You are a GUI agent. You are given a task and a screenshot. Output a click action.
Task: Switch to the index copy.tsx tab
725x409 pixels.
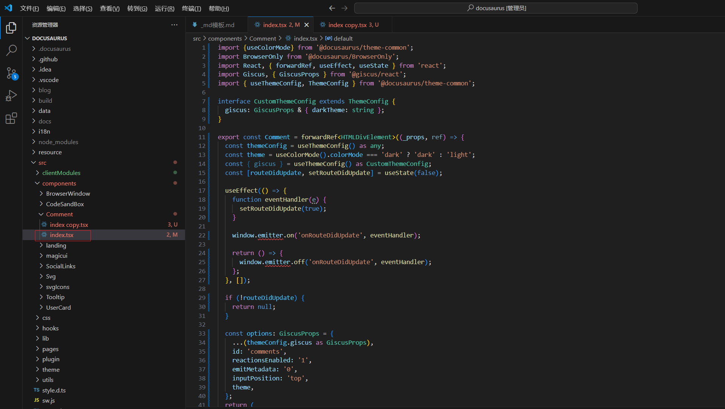(x=353, y=25)
